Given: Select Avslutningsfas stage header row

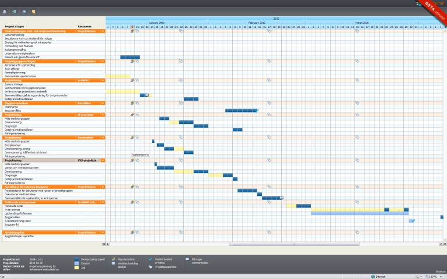Looking at the screenshot, I should (x=54, y=233).
